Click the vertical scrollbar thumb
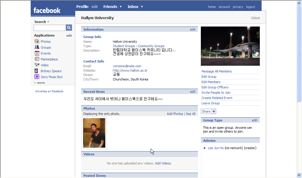The image size is (302, 178). [x=299, y=54]
